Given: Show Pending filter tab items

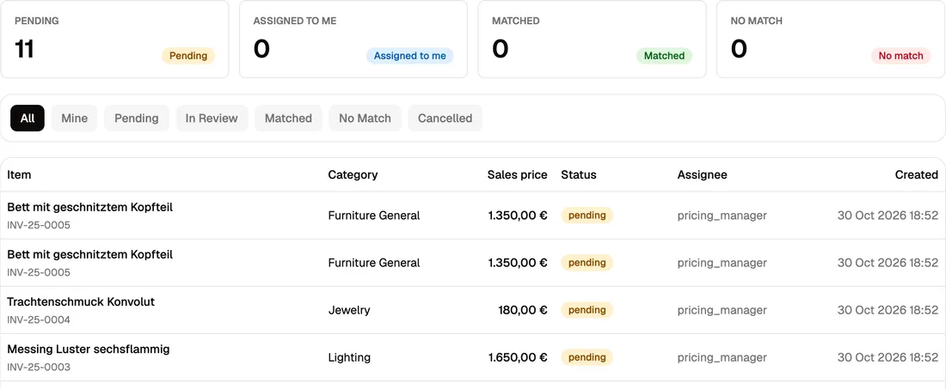Looking at the screenshot, I should pyautogui.click(x=137, y=118).
